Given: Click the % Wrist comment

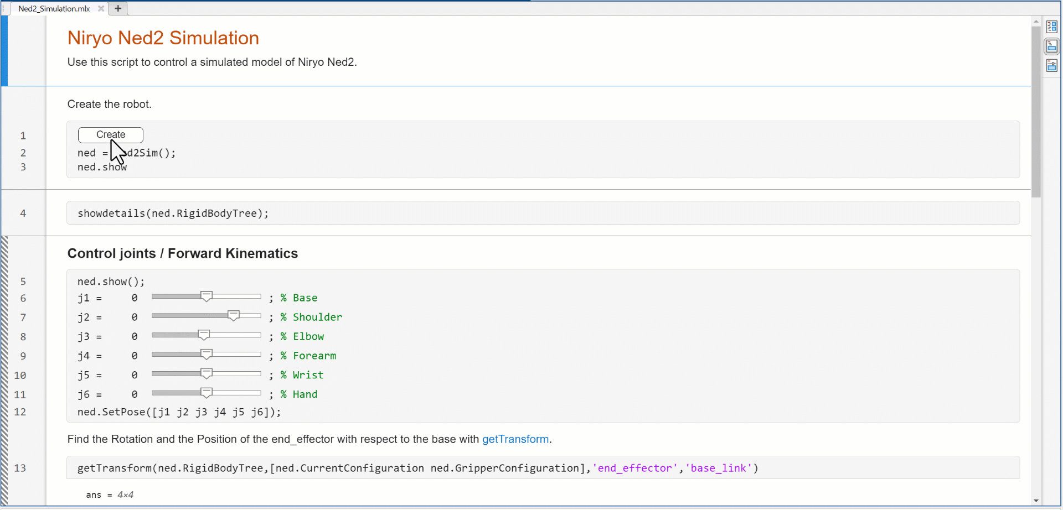Looking at the screenshot, I should (302, 376).
